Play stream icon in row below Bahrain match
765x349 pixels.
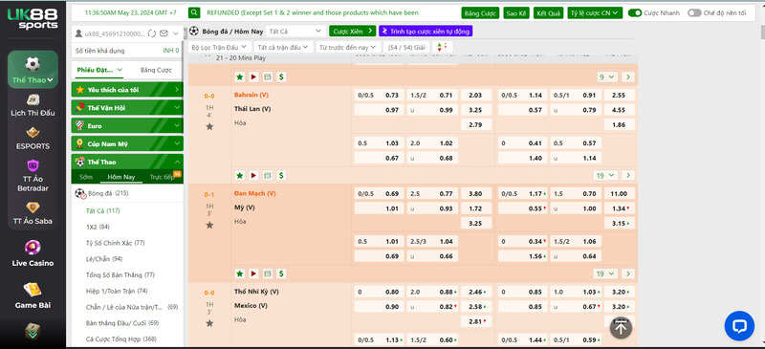(253, 175)
